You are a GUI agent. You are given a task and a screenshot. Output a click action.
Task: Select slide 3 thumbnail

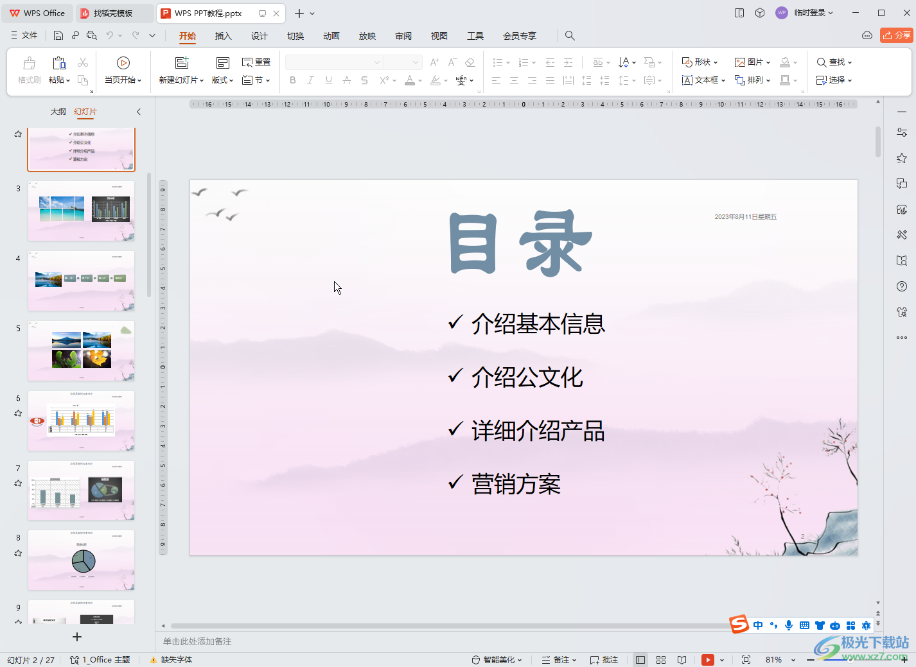[x=81, y=211]
